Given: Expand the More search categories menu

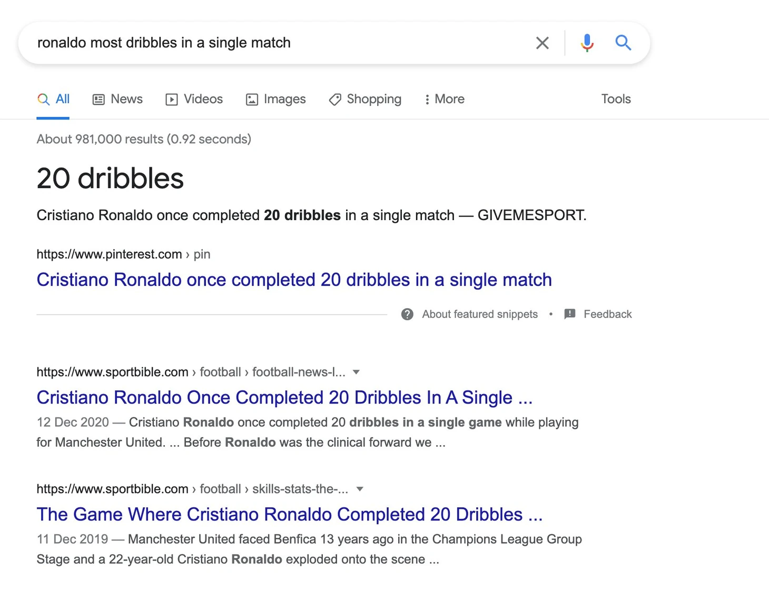Looking at the screenshot, I should [445, 99].
